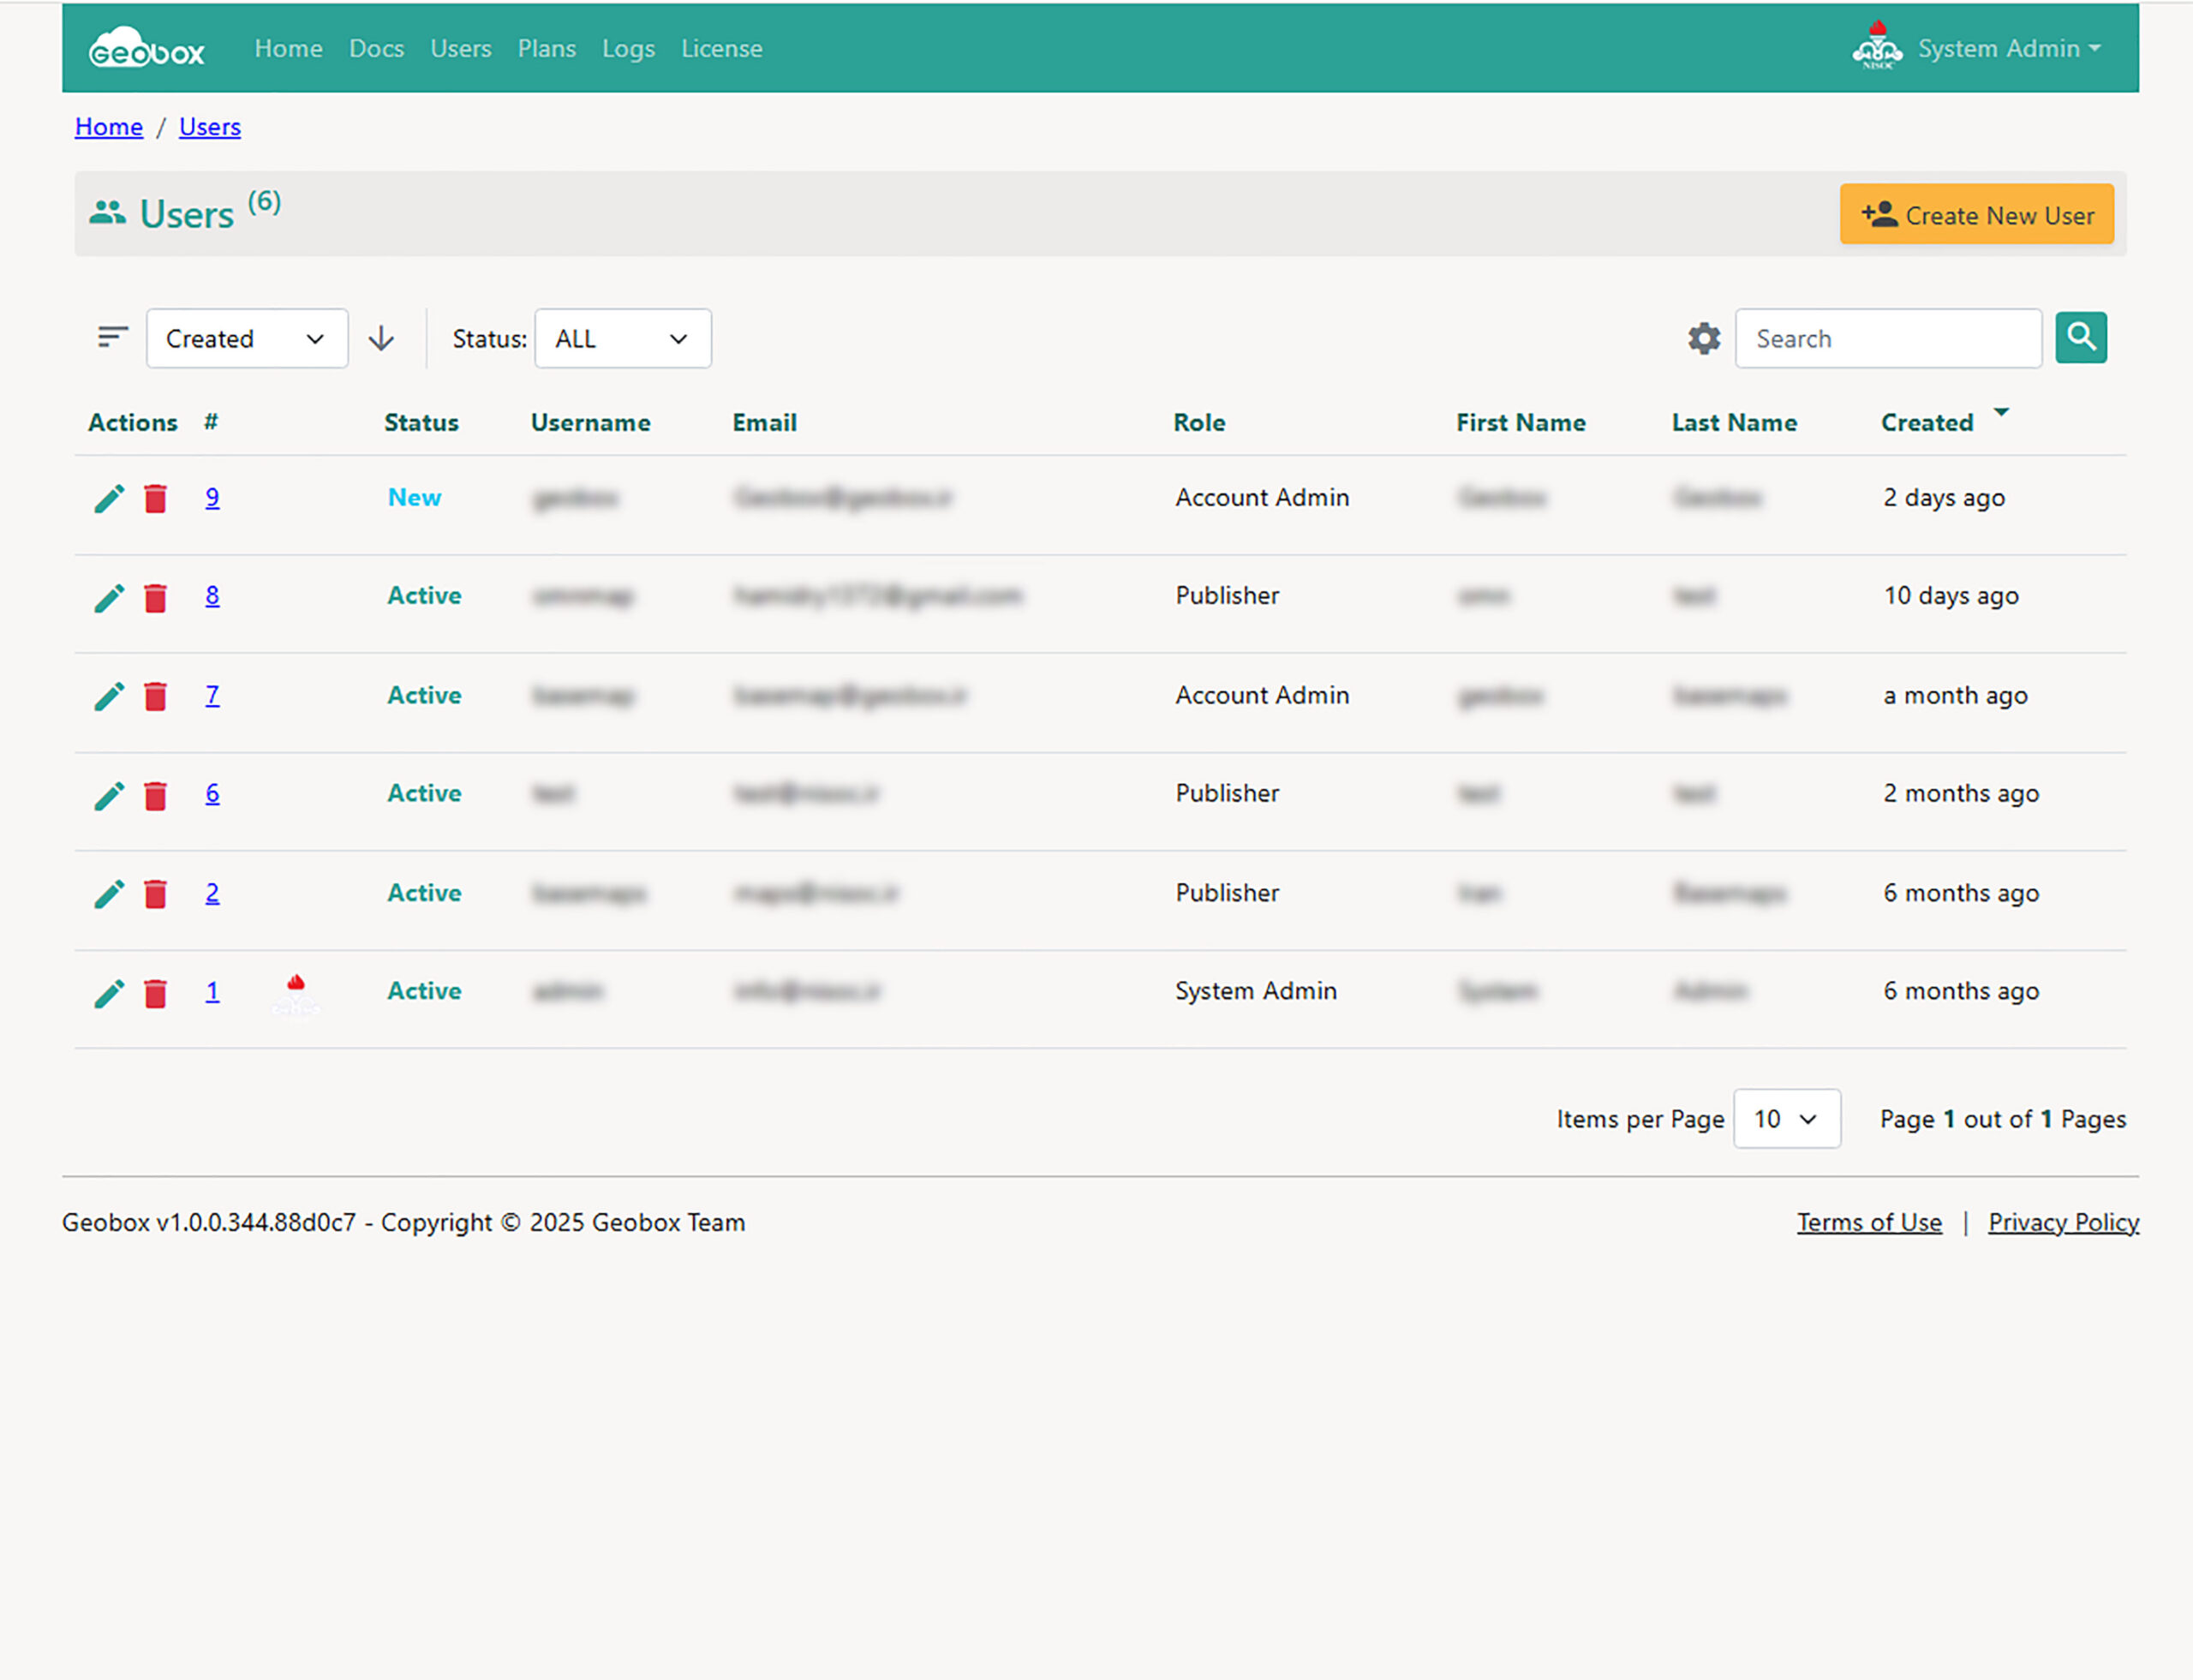The width and height of the screenshot is (2193, 1680).
Task: Click the Geobox logo in navbar
Action: point(147,49)
